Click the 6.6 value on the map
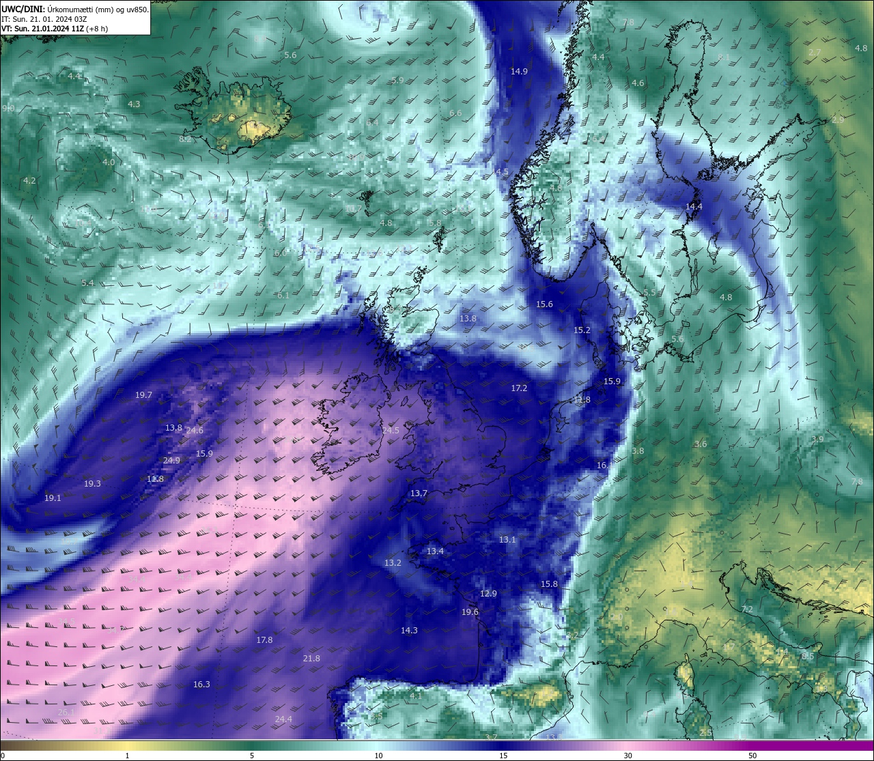This screenshot has width=874, height=761. point(455,113)
